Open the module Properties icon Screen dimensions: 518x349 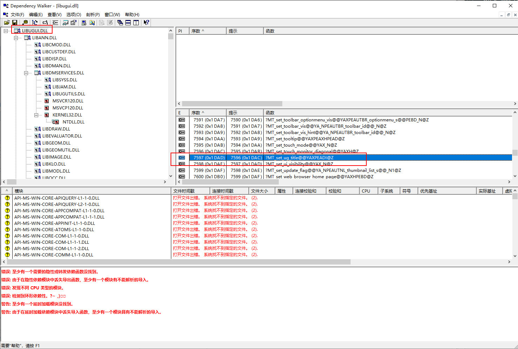click(x=73, y=22)
